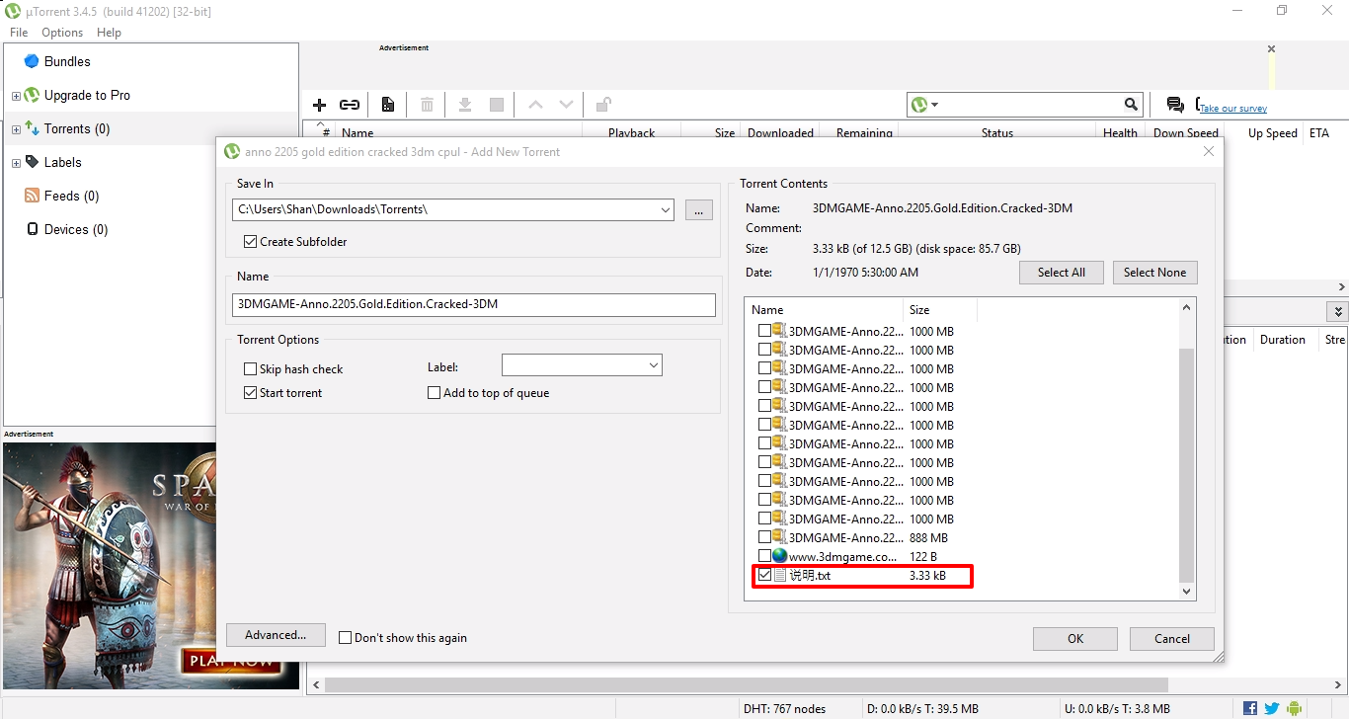Click the Remove torrent trash icon
This screenshot has height=719, width=1349.
427,105
